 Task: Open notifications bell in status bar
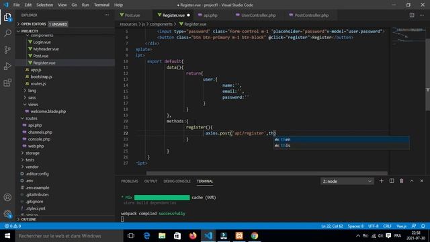pos(423,226)
